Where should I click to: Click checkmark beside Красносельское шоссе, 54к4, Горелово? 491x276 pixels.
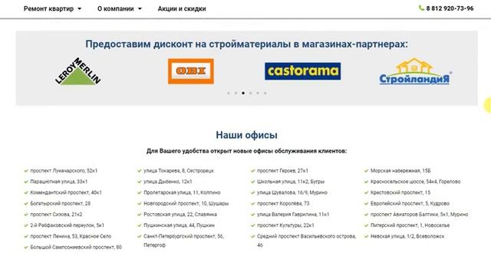click(367, 182)
